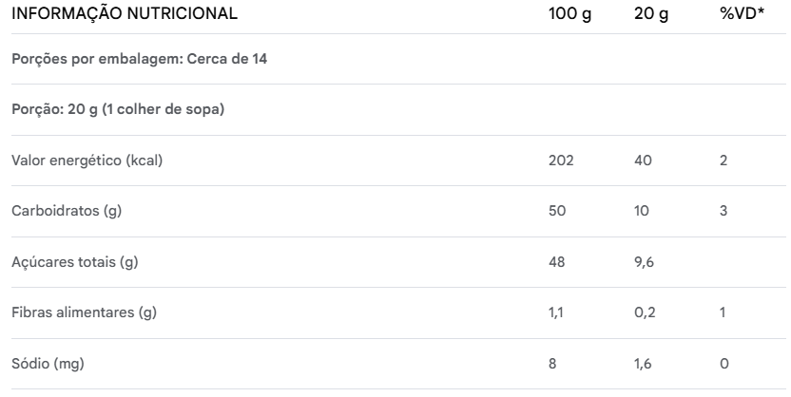Select the 202 kcal energy value
This screenshot has width=791, height=397.
pyautogui.click(x=561, y=161)
